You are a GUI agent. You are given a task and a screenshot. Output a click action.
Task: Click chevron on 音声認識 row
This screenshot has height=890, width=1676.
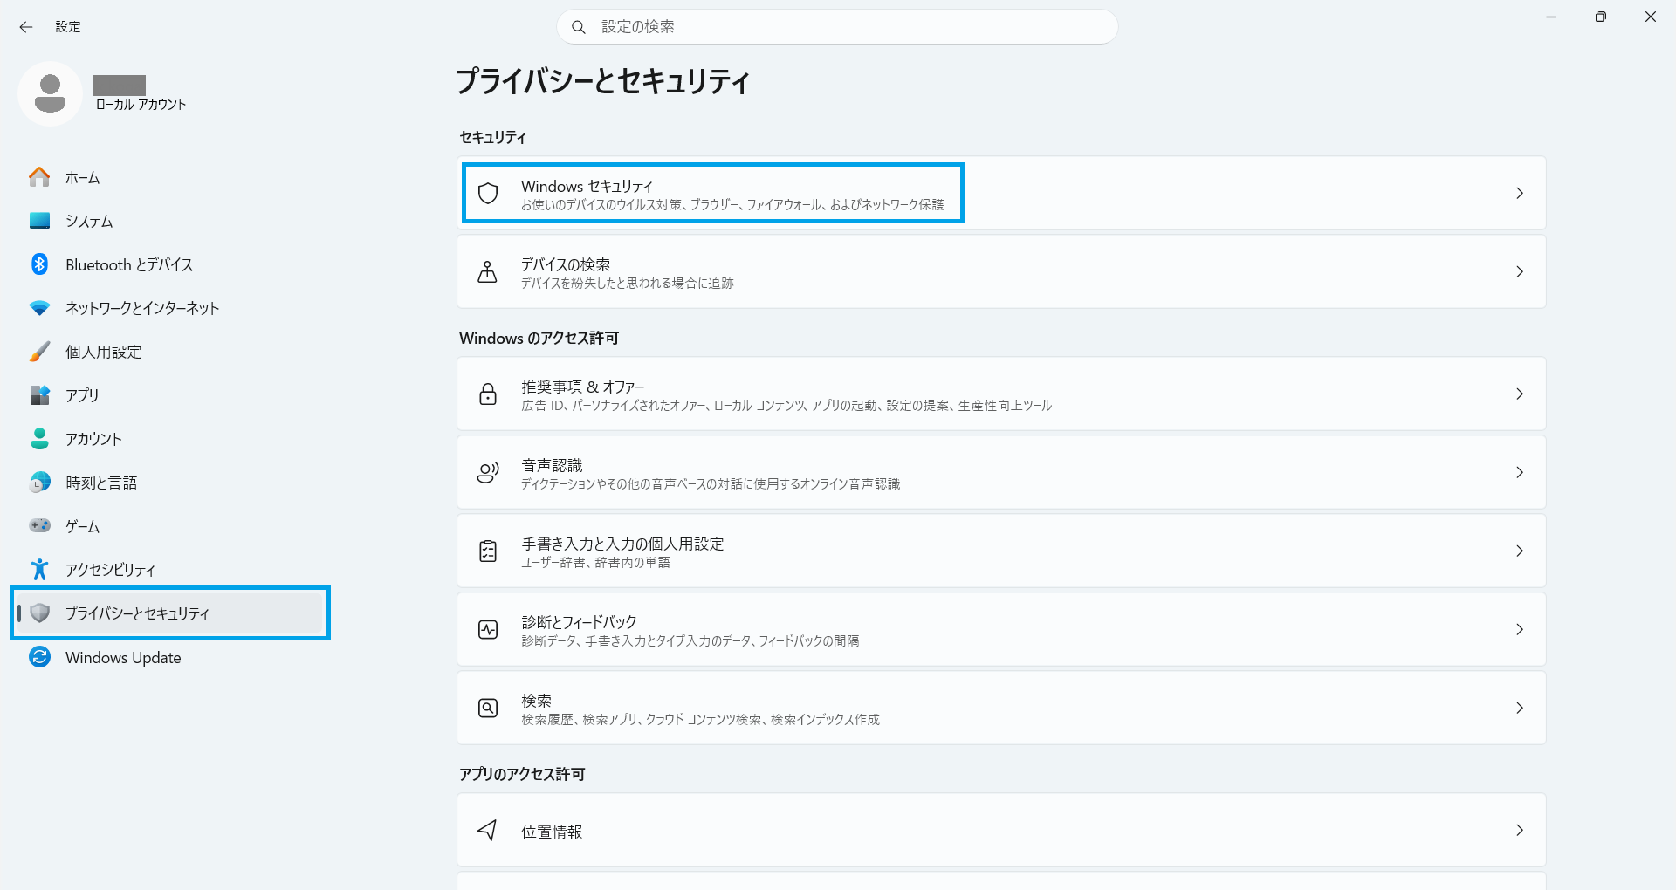(1519, 472)
